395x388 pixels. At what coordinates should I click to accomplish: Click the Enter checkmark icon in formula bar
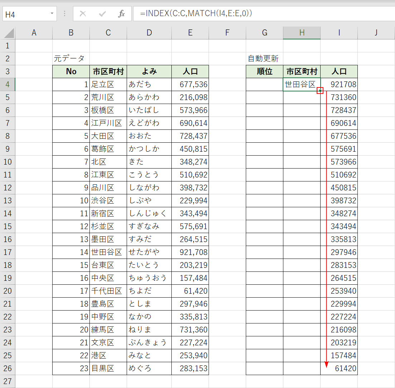(102, 14)
